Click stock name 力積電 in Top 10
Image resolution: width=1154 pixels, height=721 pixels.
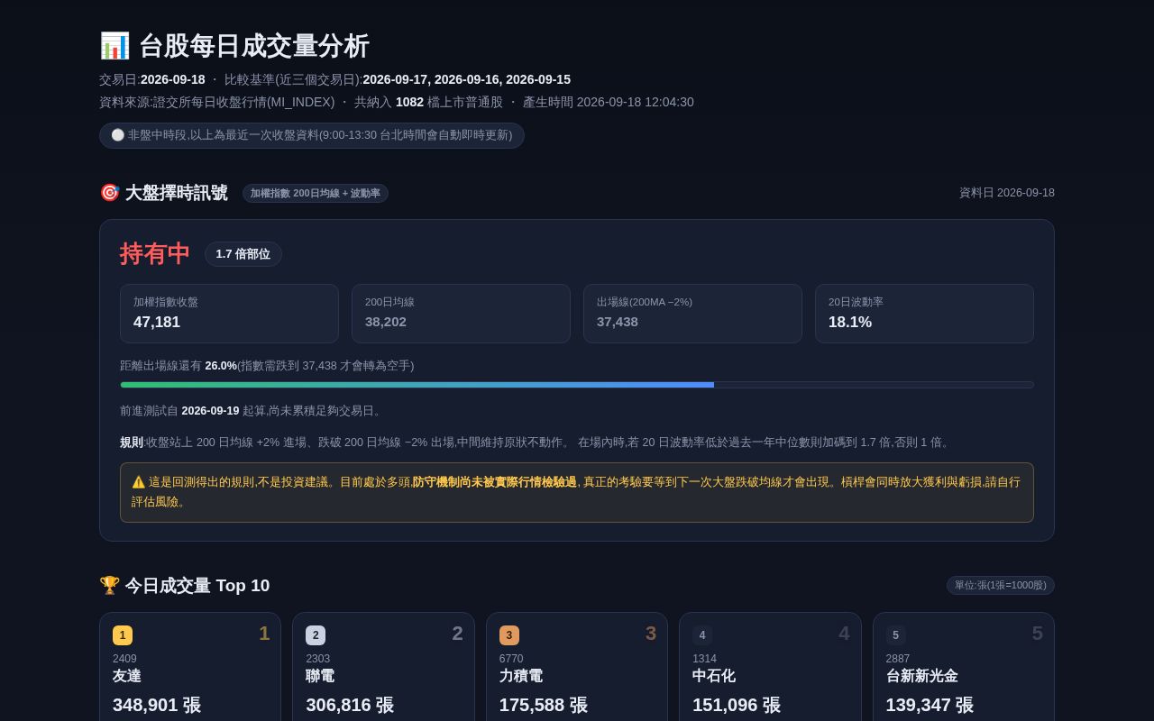pos(521,676)
